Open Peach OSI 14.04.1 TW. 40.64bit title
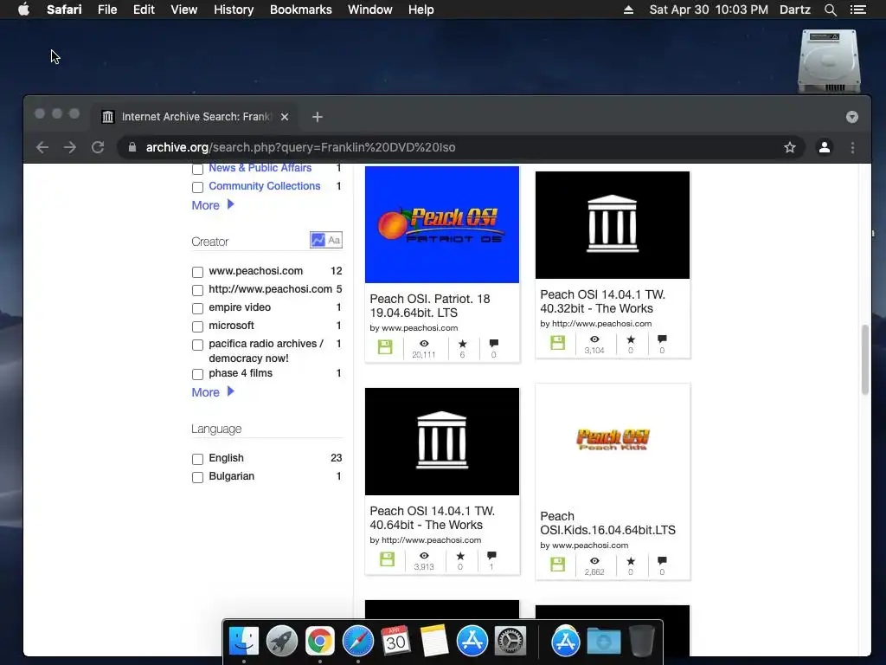 (x=433, y=518)
